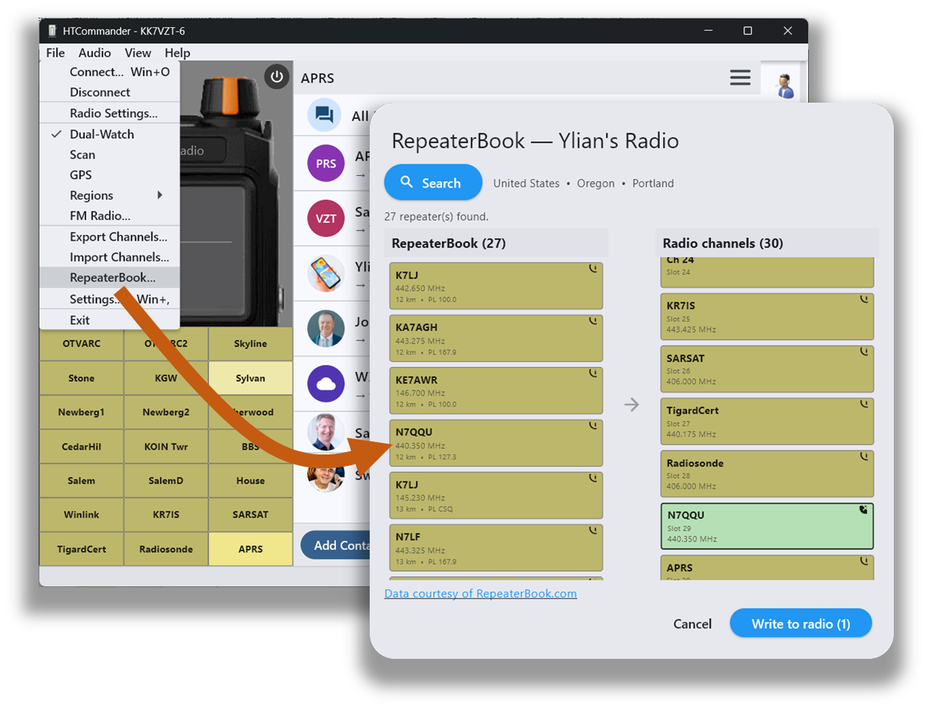Select the red VZT contact avatar
Image resolution: width=927 pixels, height=709 pixels.
point(326,218)
